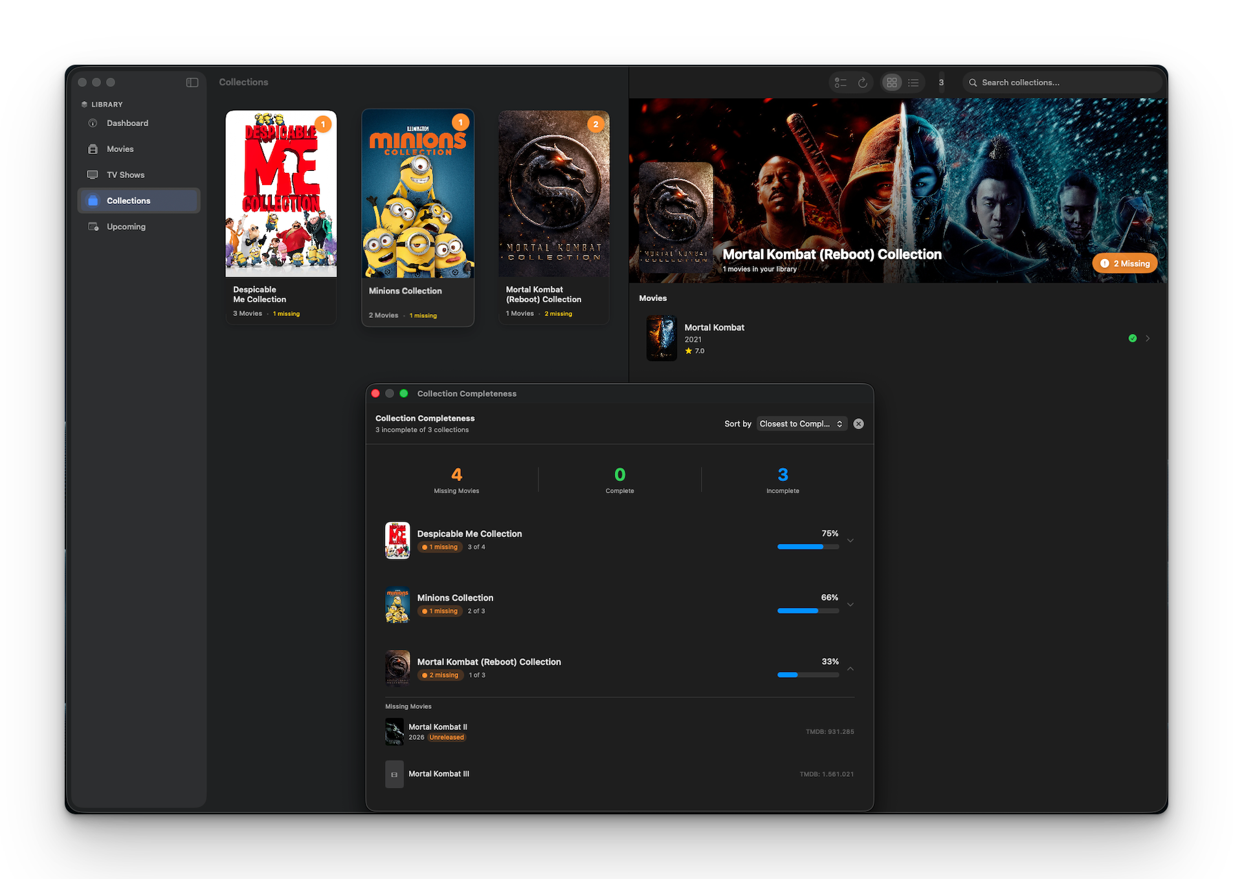The height and width of the screenshot is (879, 1233).
Task: Hide the sidebar using the sidebar toggle
Action: pos(192,82)
